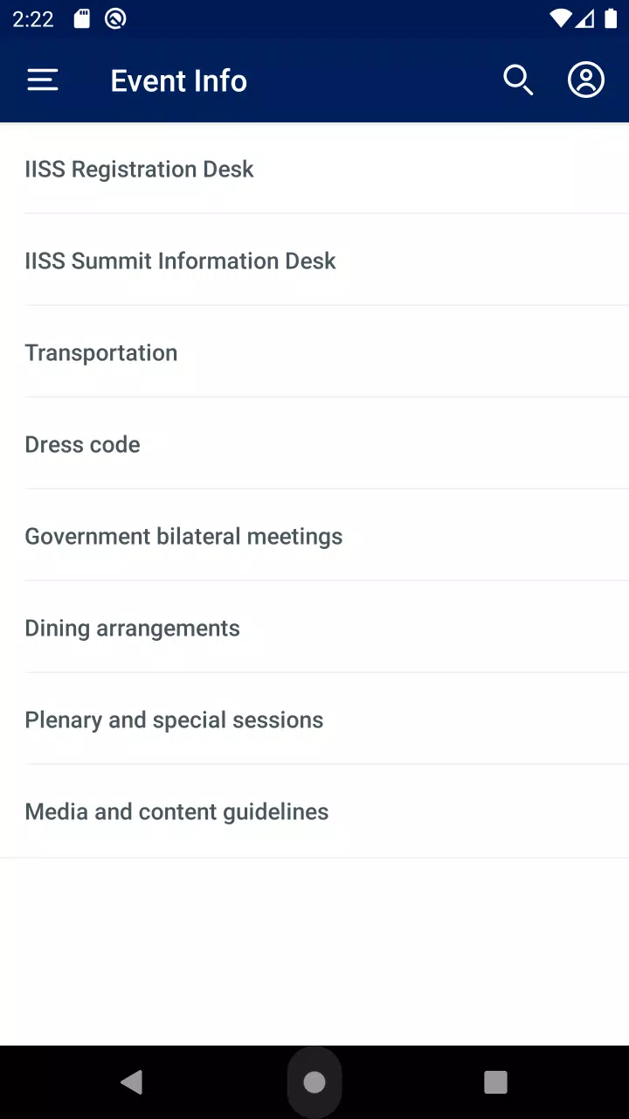View the Dress code details

(x=314, y=444)
